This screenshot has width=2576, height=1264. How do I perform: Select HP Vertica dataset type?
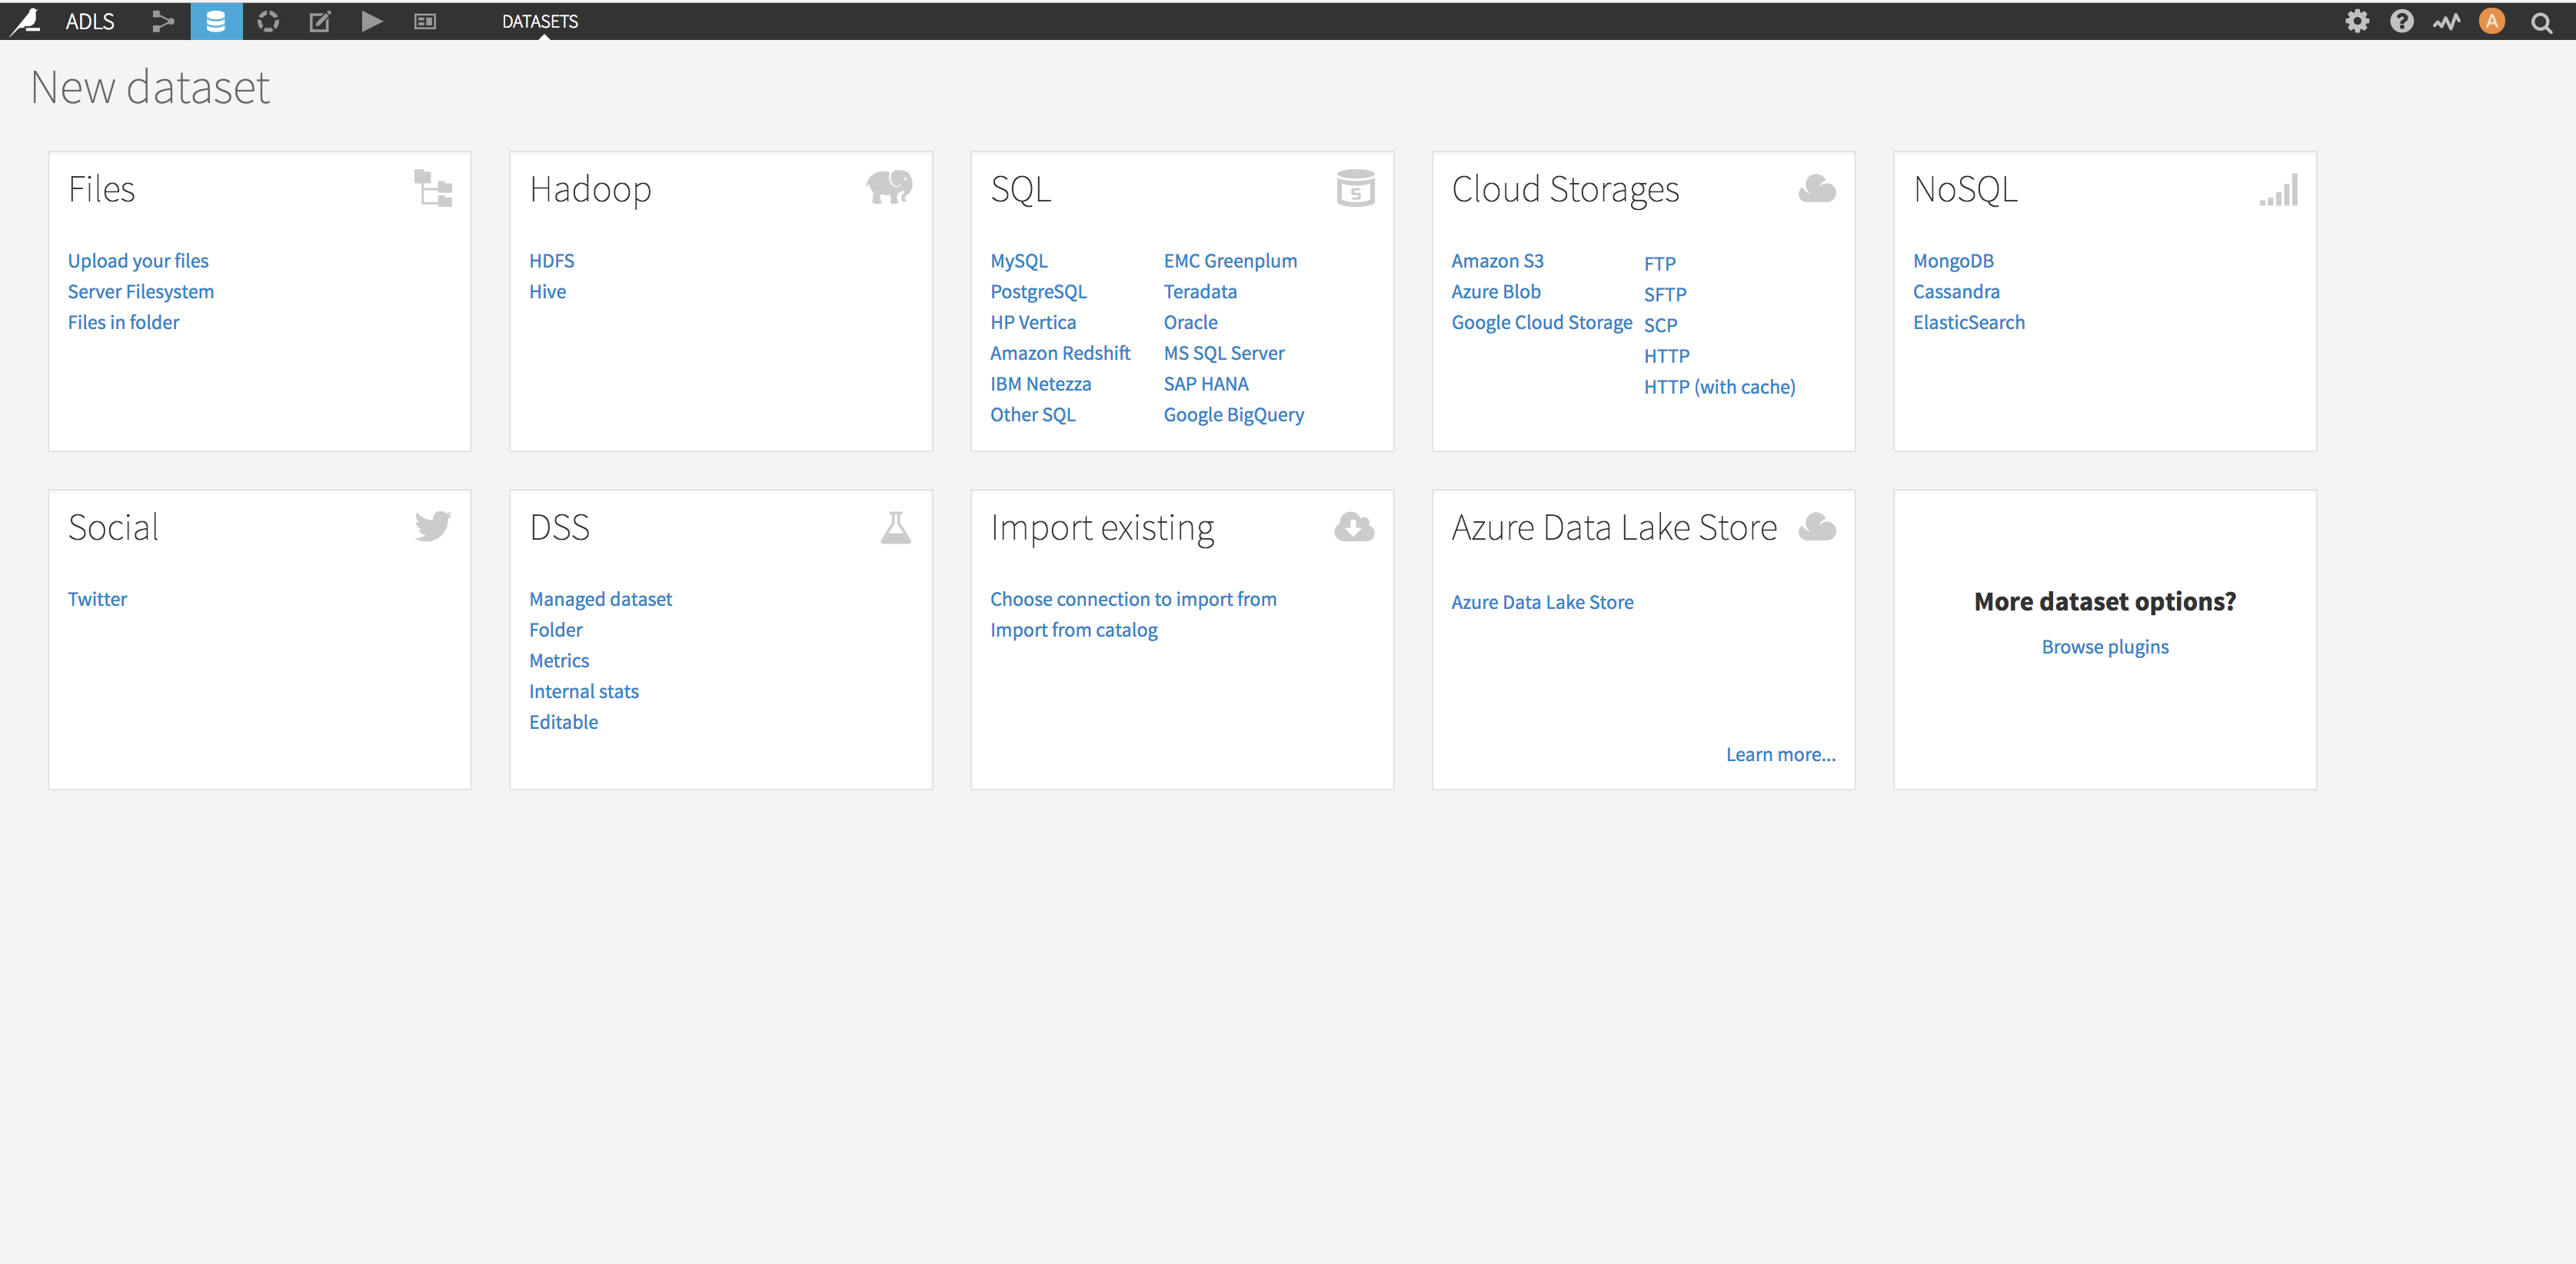(1033, 322)
